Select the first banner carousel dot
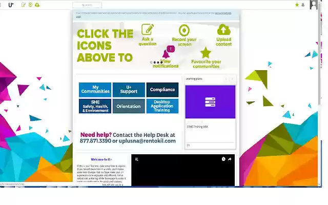Image resolution: width=328 pixels, height=205 pixels. pyautogui.click(x=151, y=63)
